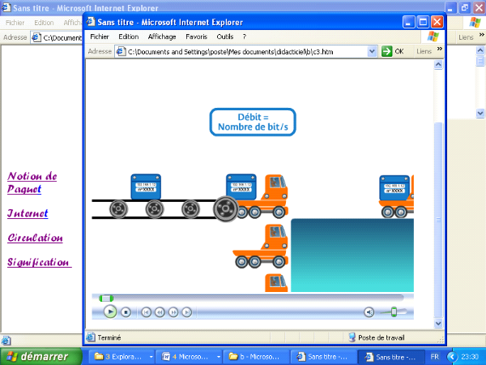Screen dimensions: 486x365
Task: Click scroll down arrow in background window
Action: pos(480,114)
